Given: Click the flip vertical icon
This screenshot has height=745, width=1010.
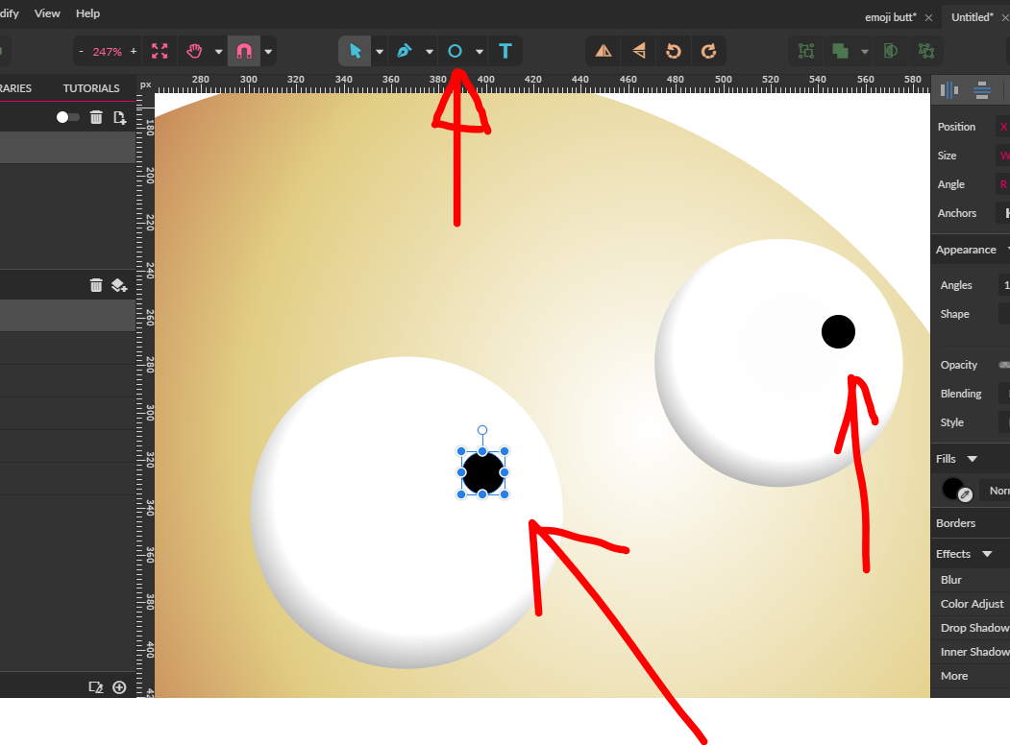Looking at the screenshot, I should click(x=638, y=51).
